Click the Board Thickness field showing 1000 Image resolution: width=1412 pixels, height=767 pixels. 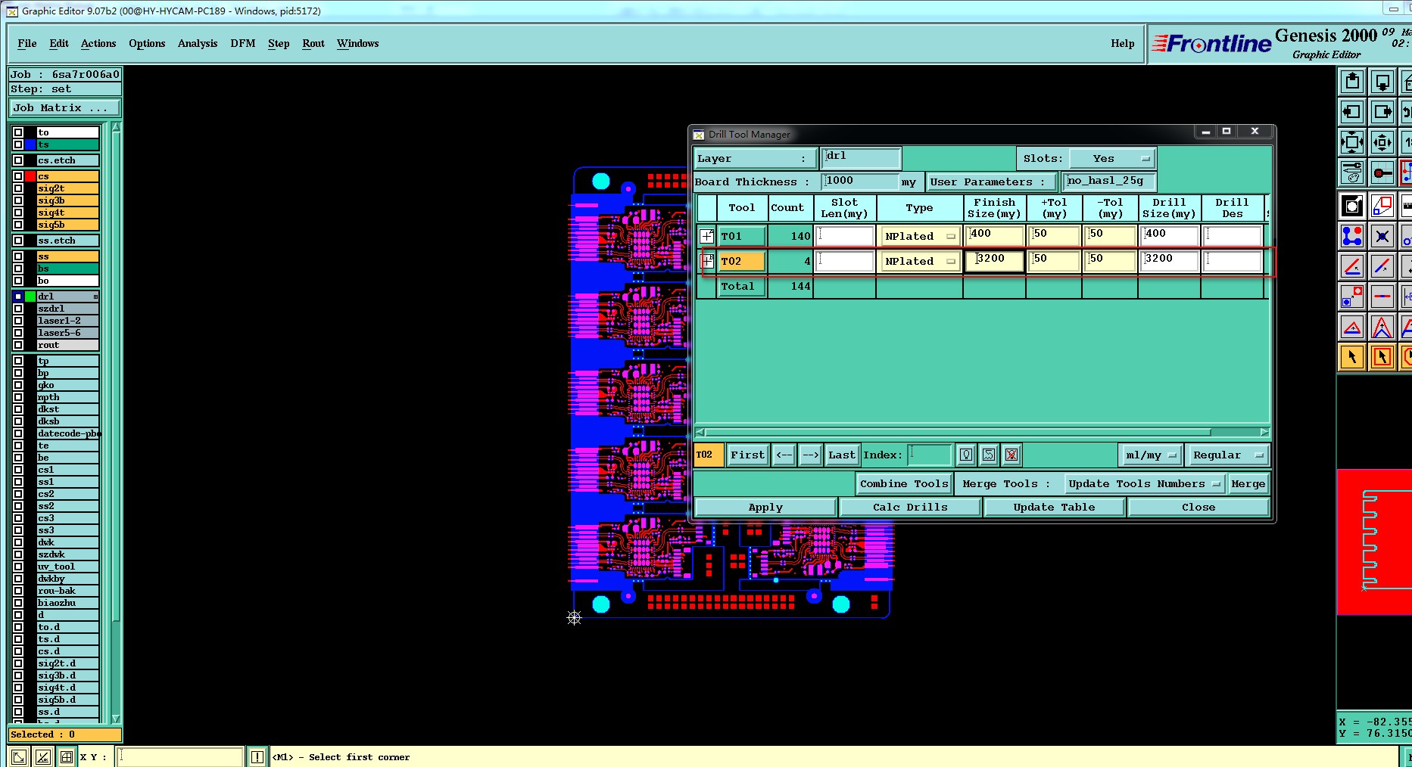pyautogui.click(x=861, y=181)
